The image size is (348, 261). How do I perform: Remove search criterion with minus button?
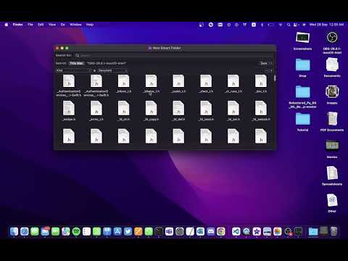coord(267,70)
